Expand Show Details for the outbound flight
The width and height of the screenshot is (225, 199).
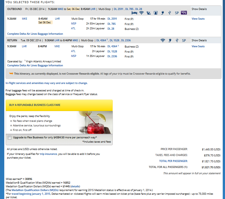199,9
